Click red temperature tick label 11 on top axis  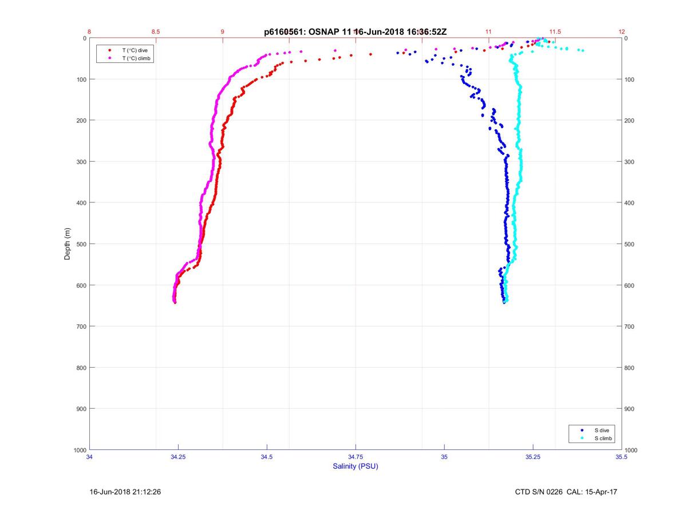pos(488,31)
